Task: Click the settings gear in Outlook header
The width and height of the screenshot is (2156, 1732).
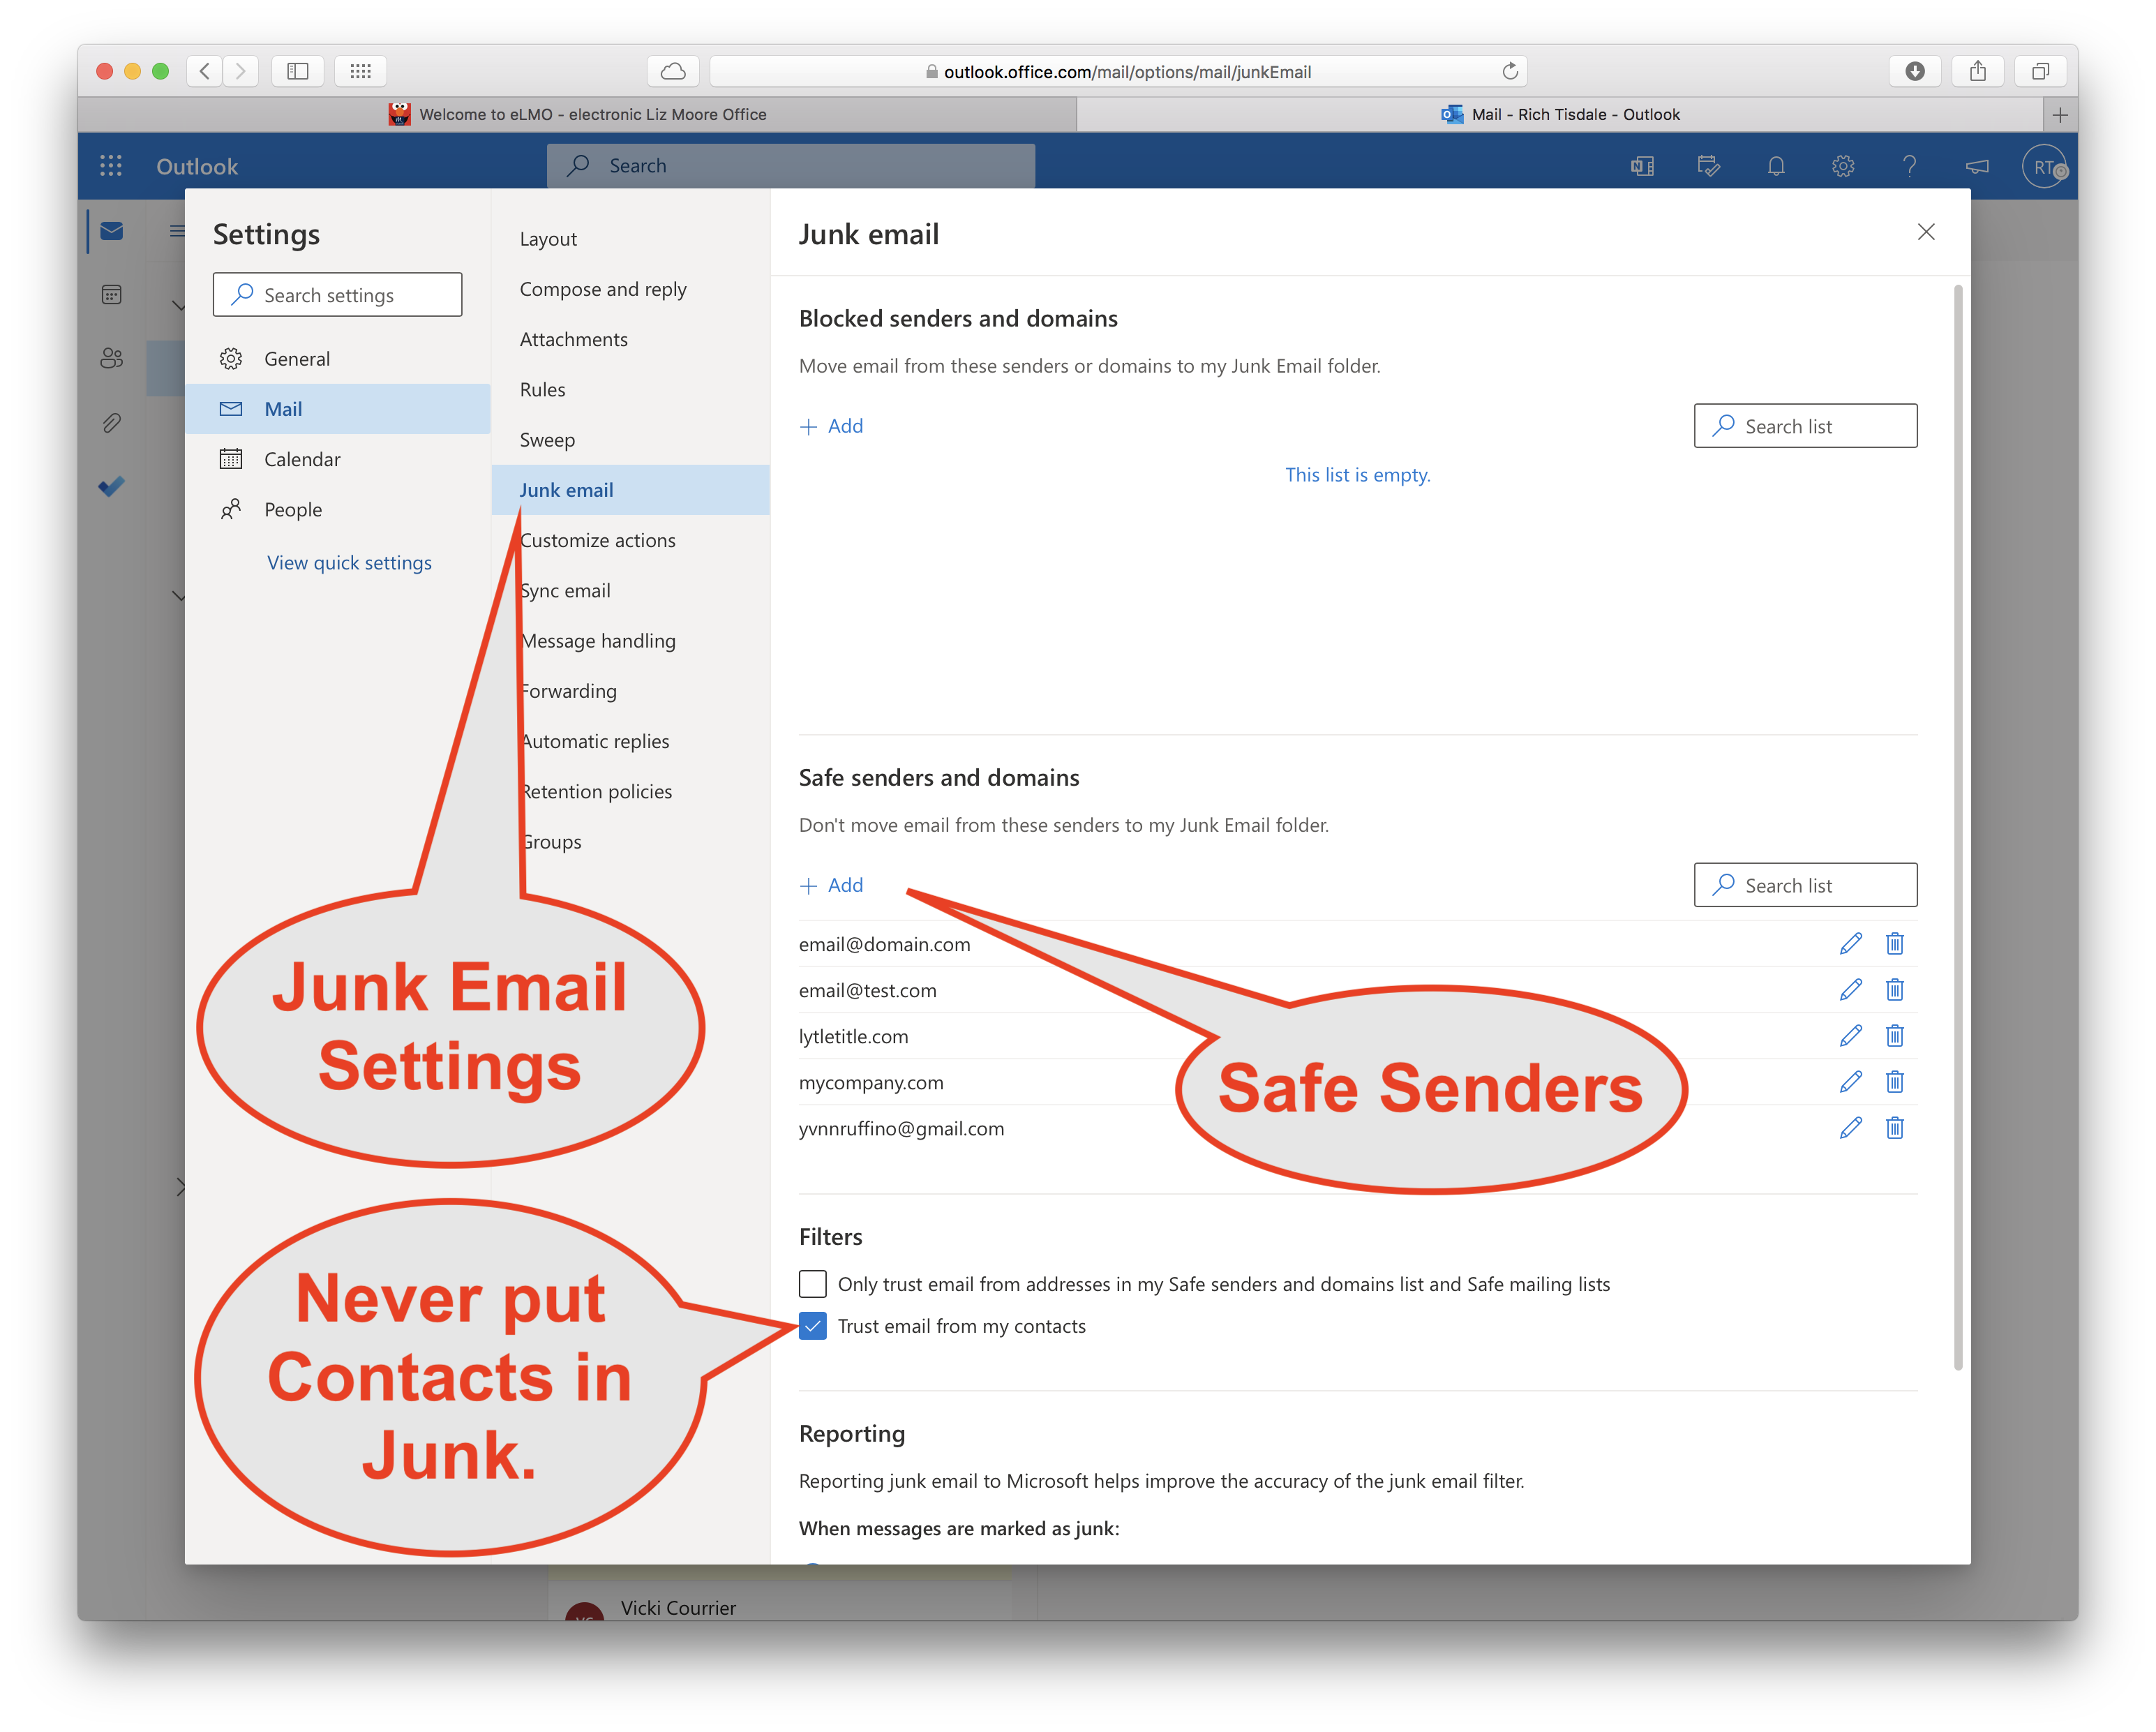Action: [x=1842, y=166]
